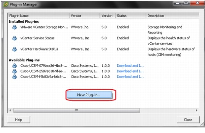
Task: Click the horizontal scrollbar thumb
Action: point(76,110)
